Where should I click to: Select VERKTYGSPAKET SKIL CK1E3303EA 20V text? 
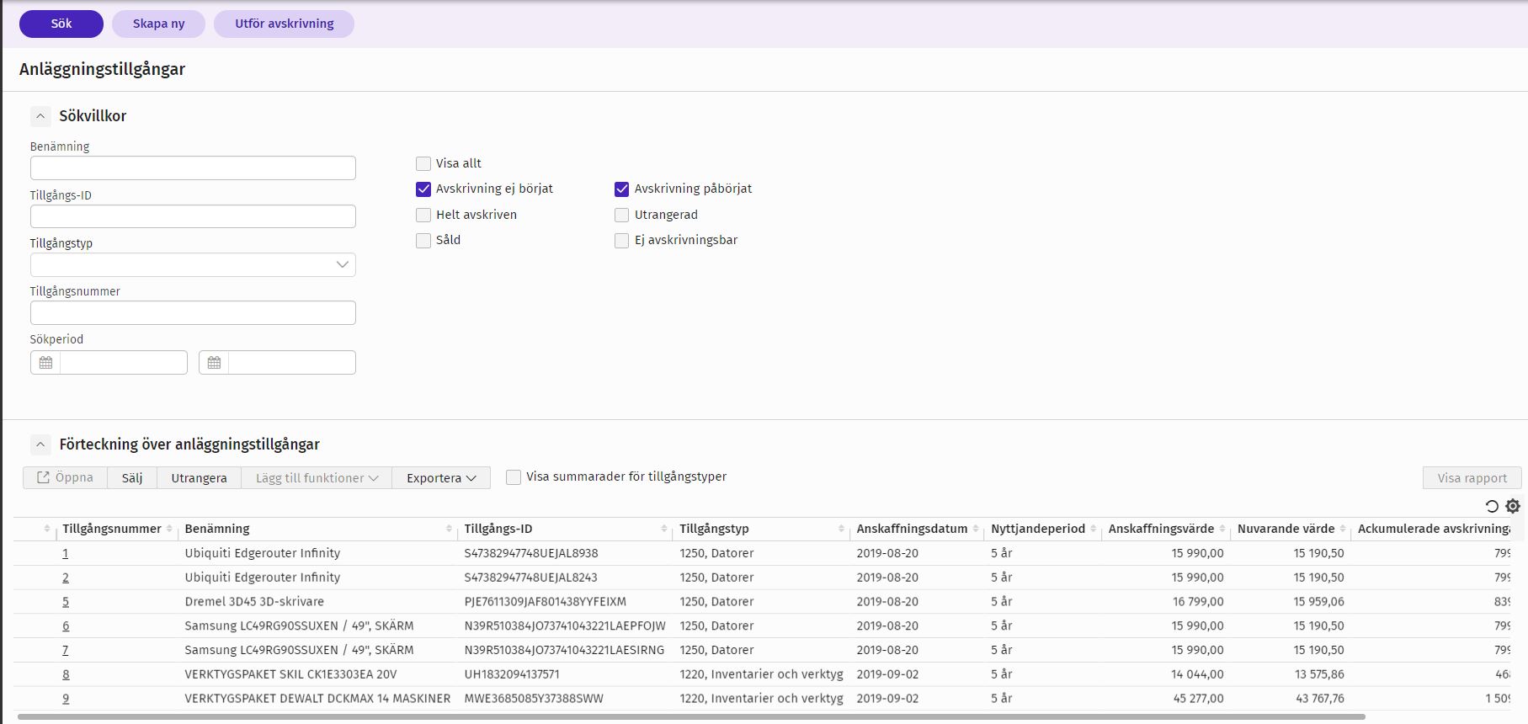(290, 674)
